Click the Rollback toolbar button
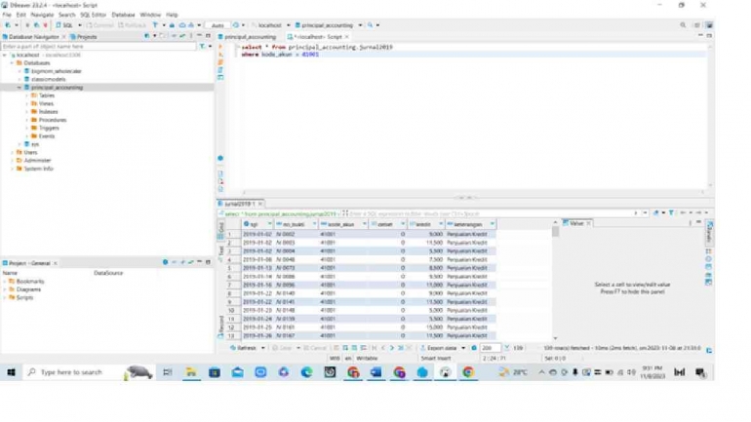The height and width of the screenshot is (422, 751). click(x=133, y=25)
